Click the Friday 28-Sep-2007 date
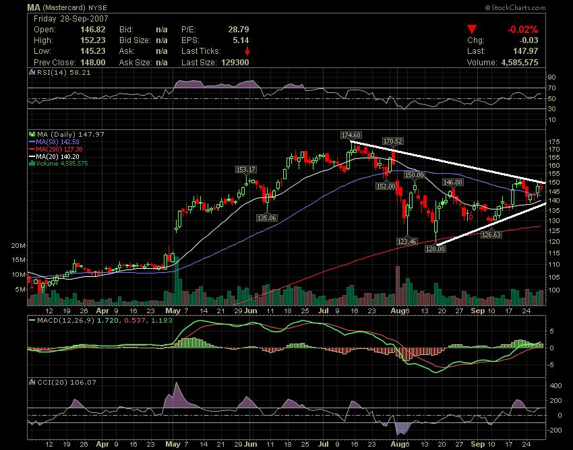Screen dimensions: 573x450 tap(71, 19)
